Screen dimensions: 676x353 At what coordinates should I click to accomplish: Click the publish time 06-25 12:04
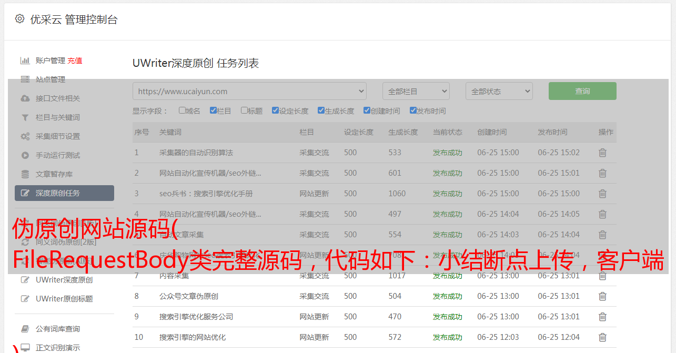click(559, 337)
